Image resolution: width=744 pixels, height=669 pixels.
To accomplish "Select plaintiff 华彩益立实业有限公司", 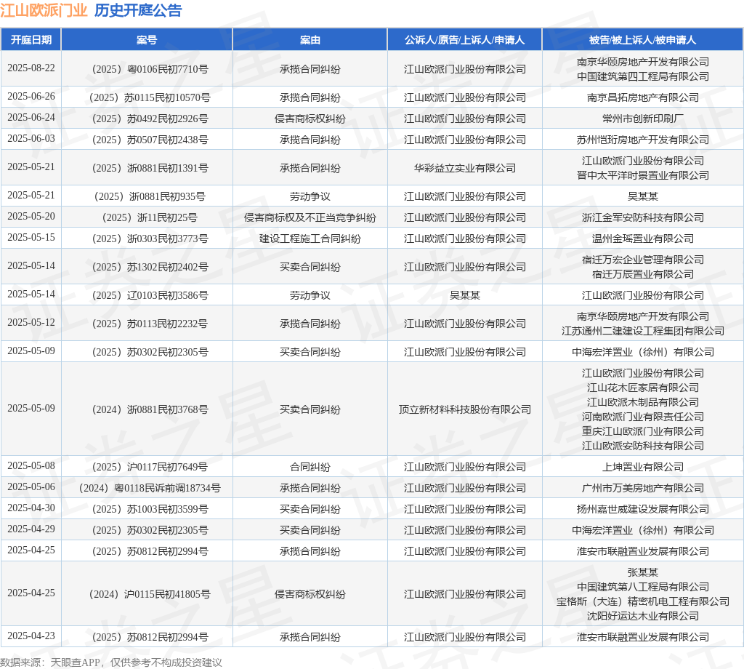I will pos(465,168).
